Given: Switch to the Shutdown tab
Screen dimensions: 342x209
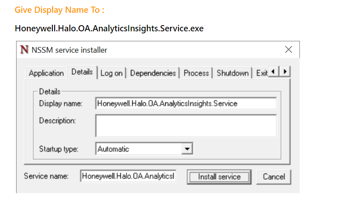Looking at the screenshot, I should [233, 73].
